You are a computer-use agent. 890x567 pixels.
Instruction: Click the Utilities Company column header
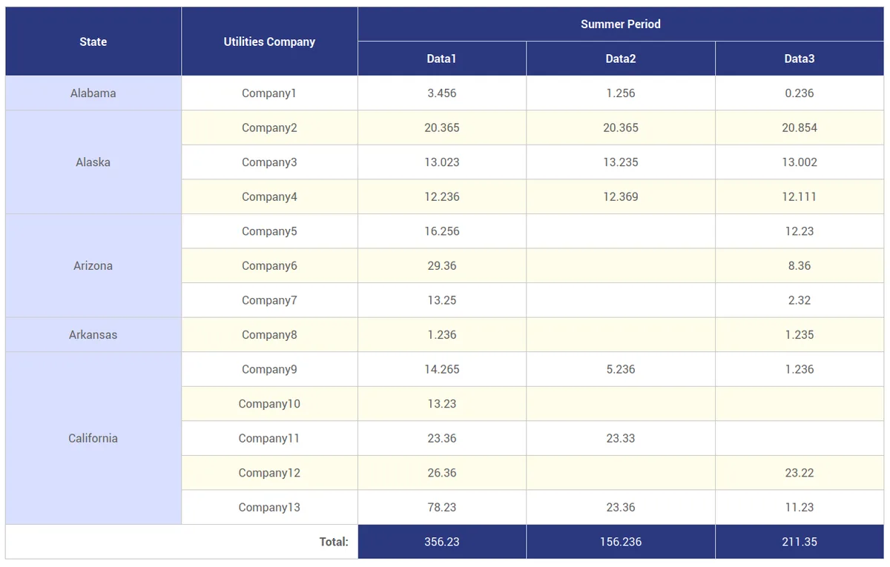[x=269, y=42]
